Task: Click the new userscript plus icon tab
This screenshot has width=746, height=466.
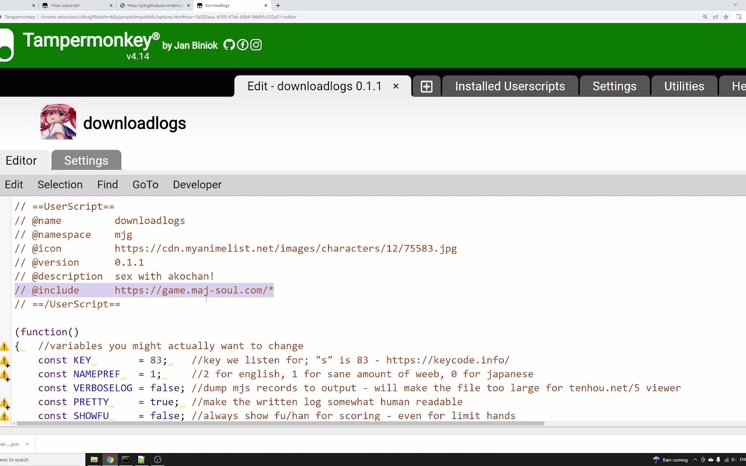Action: click(x=427, y=86)
